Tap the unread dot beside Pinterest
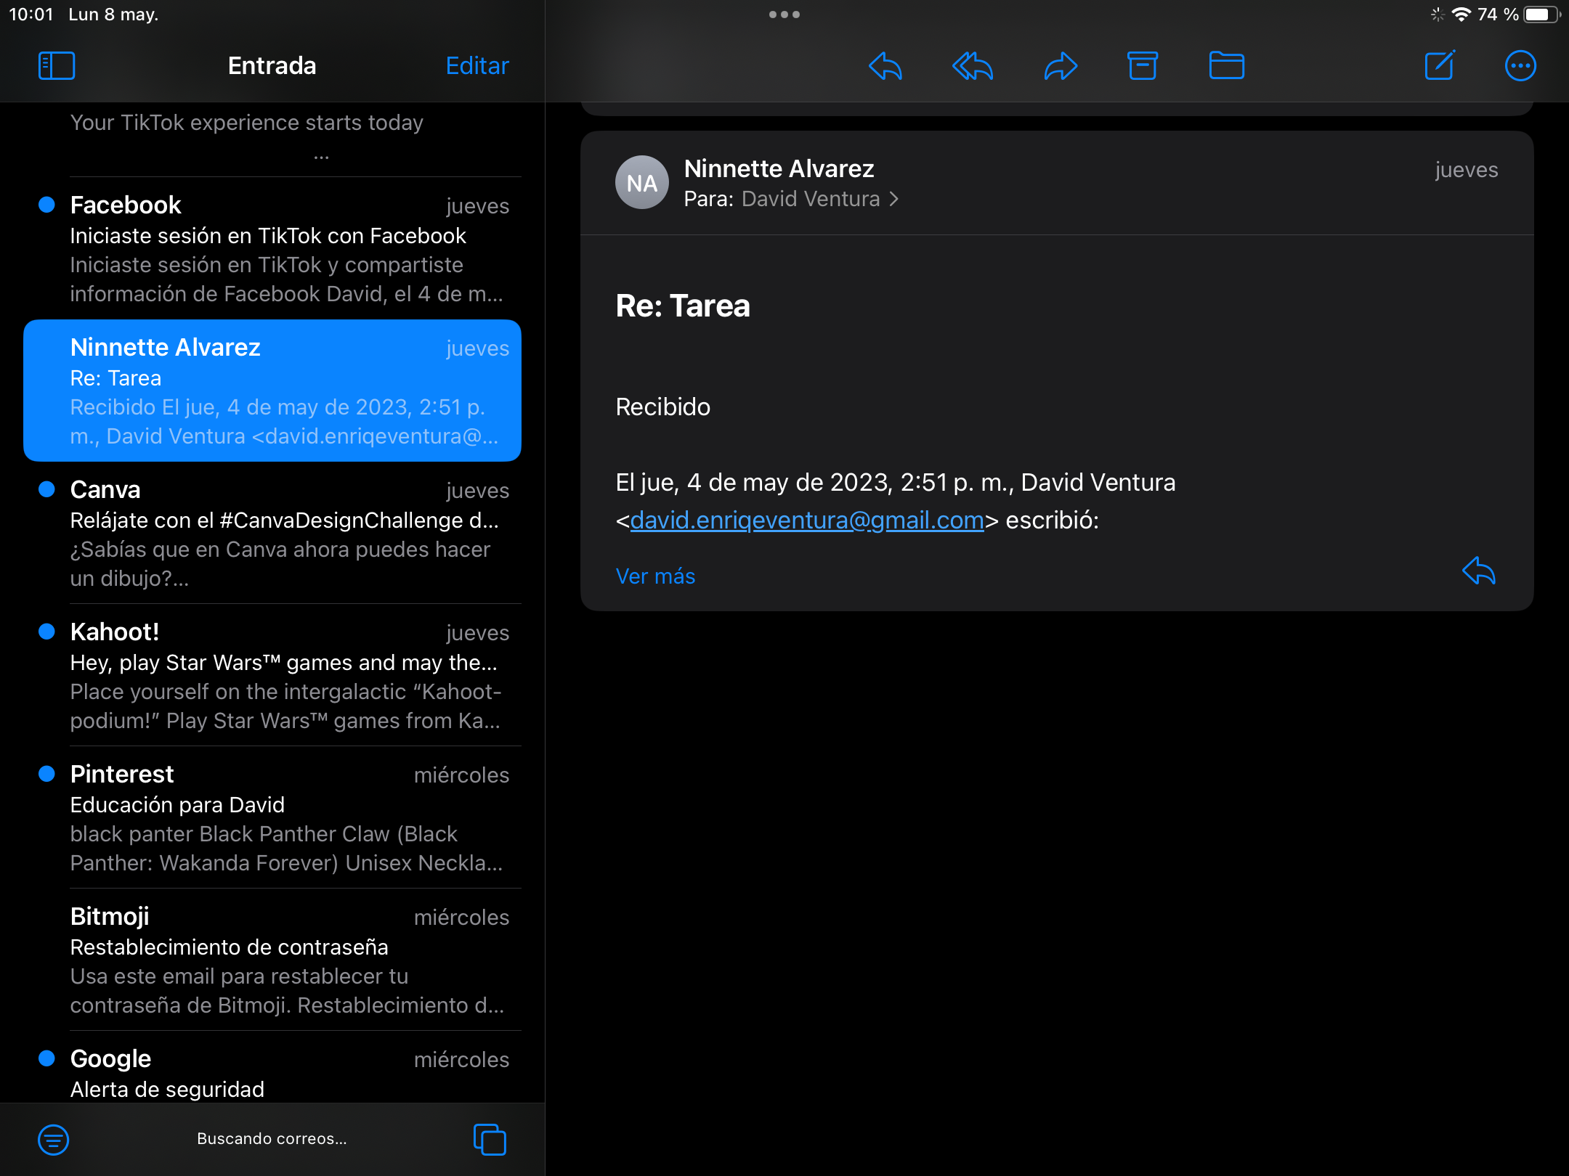The image size is (1569, 1176). click(46, 774)
